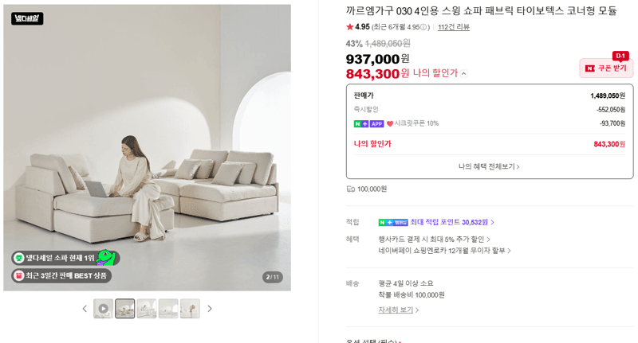The height and width of the screenshot is (343, 638).
Task: Expand 나의 혜택 전체보기
Action: [489, 166]
